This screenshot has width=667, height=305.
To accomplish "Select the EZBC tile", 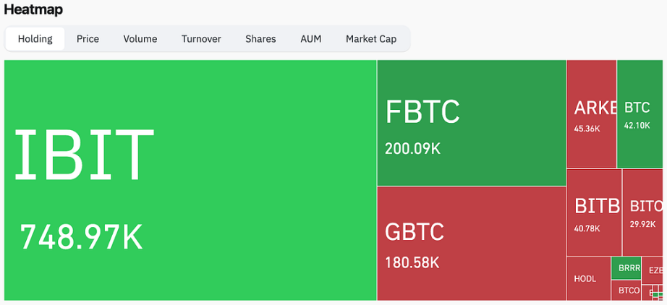I will (653, 270).
